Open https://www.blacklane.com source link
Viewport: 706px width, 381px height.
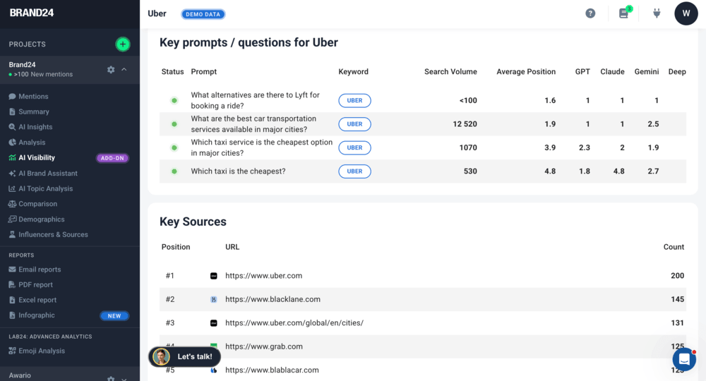273,299
